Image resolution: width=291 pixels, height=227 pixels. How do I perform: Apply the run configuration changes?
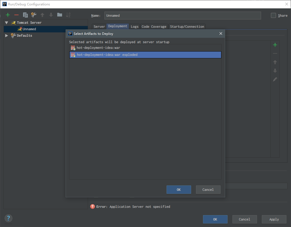coord(274,219)
